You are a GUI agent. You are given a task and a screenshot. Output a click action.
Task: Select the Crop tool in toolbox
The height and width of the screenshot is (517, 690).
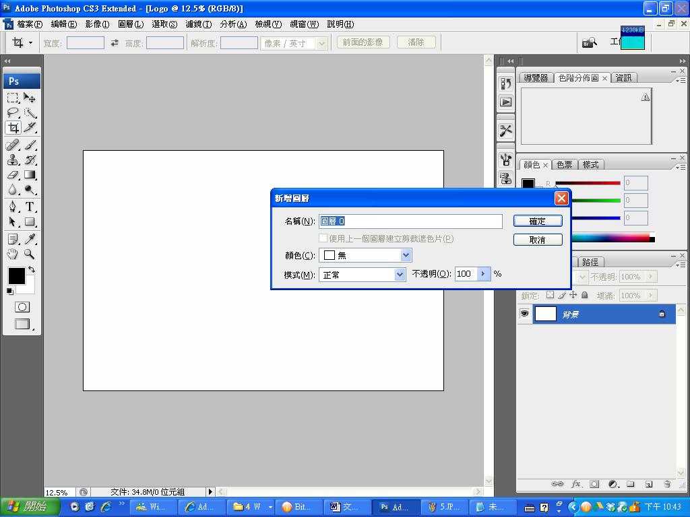(x=13, y=128)
